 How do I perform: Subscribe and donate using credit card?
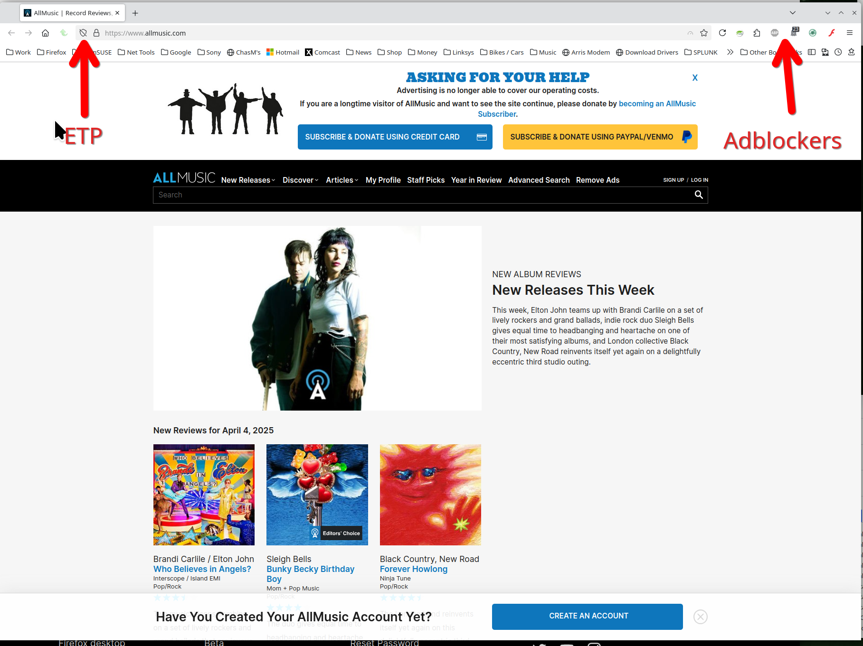click(x=395, y=137)
